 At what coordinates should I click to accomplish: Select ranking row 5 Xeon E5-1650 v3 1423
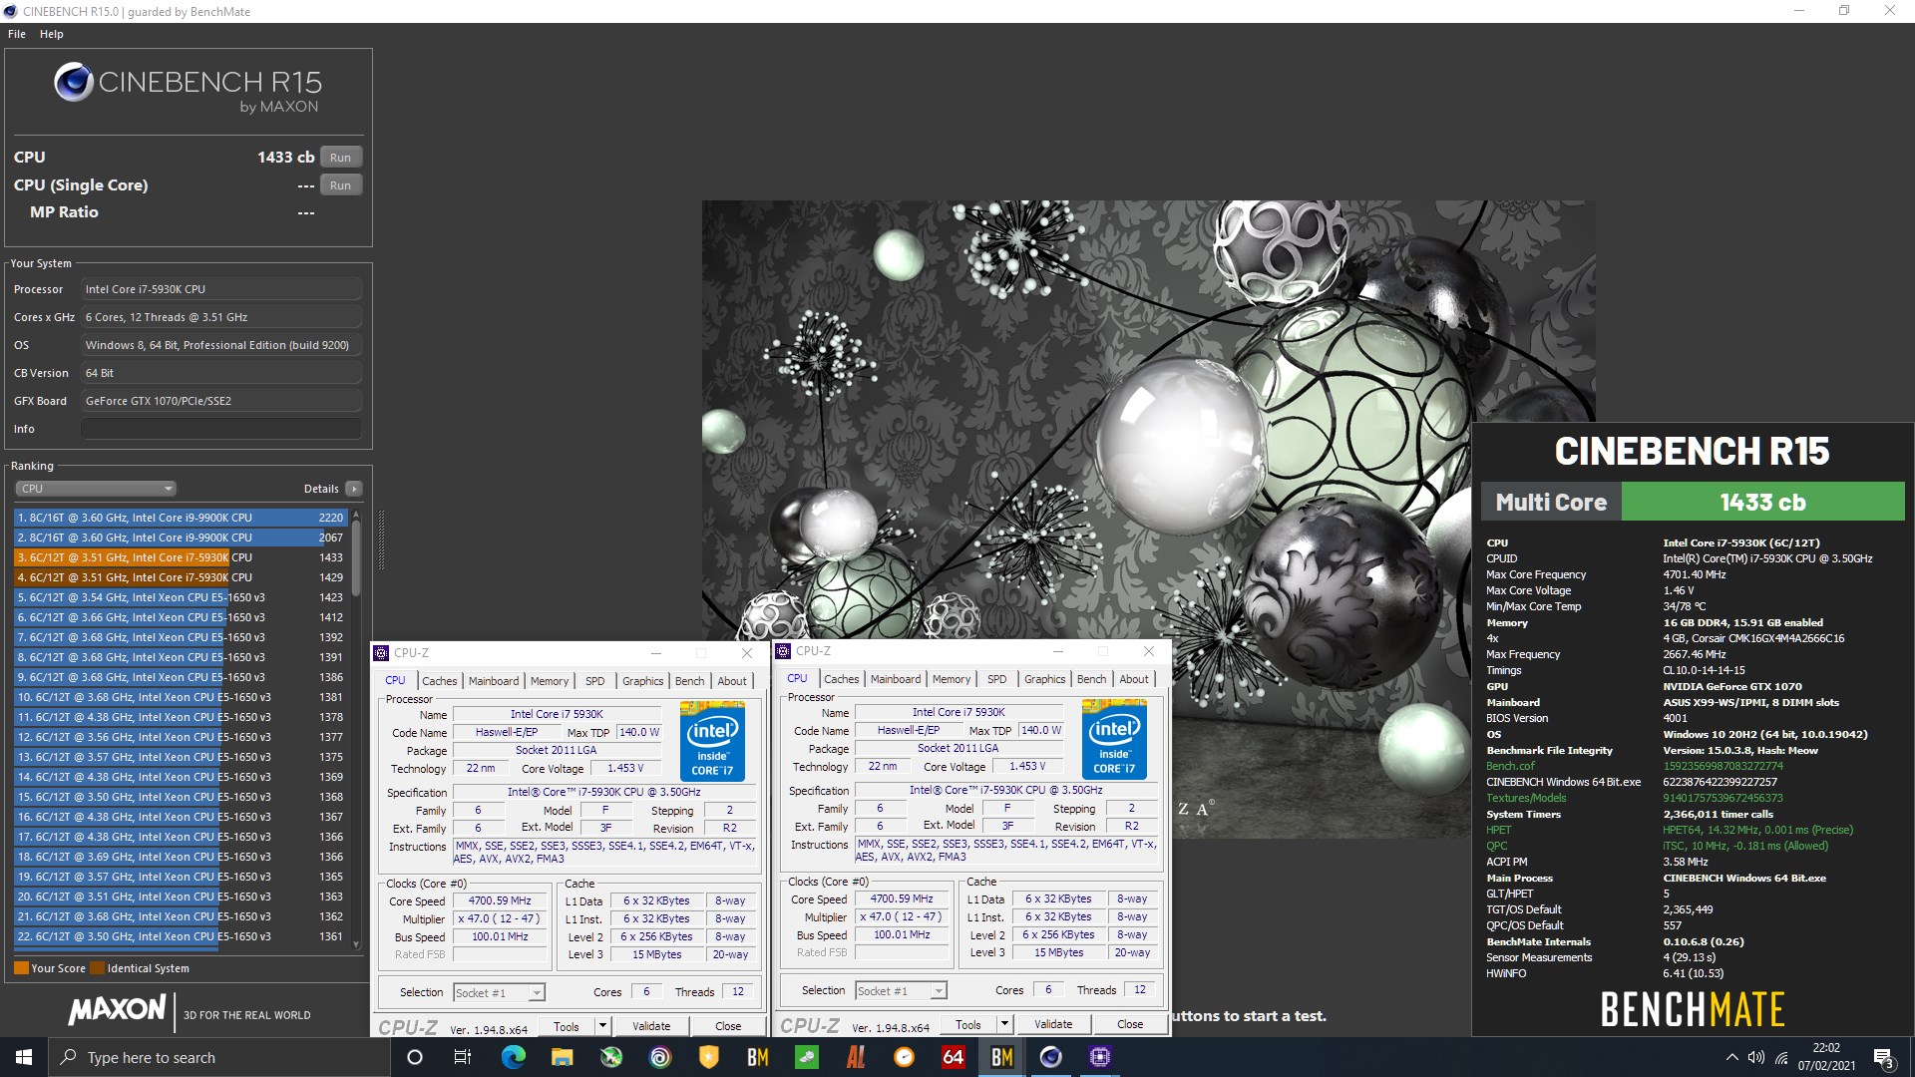[181, 597]
